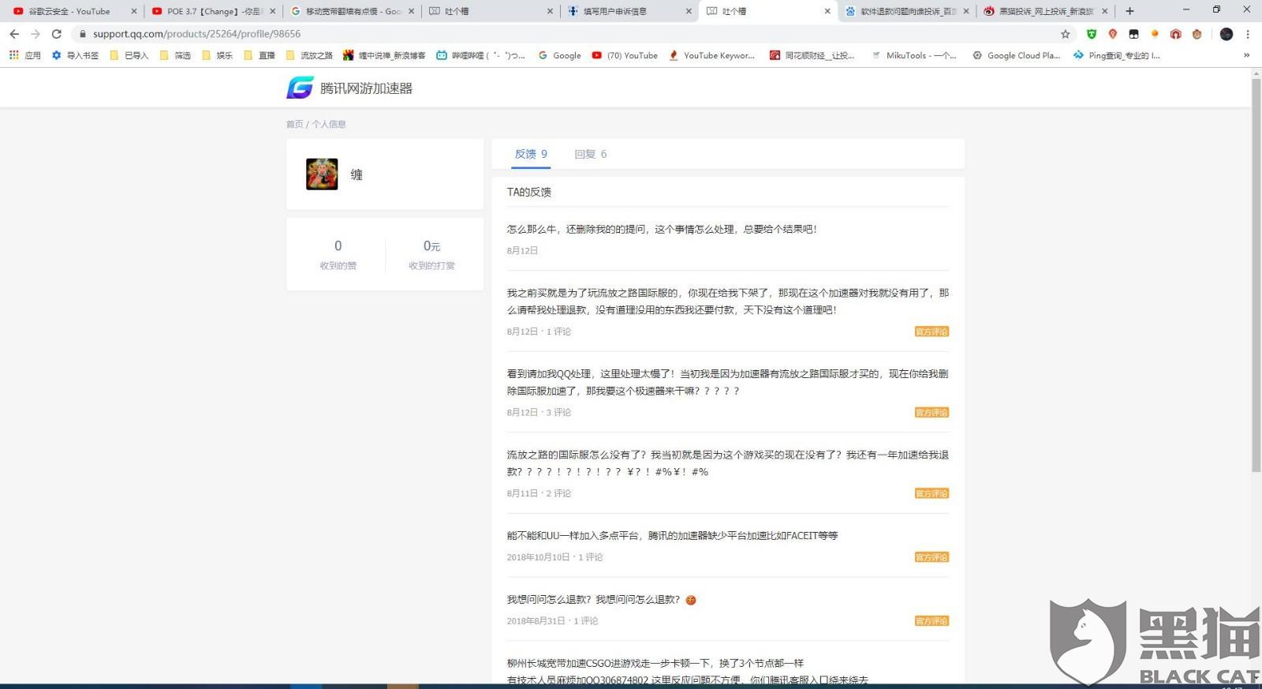
Task: Close the 黑猫投诉 tab
Action: [1104, 11]
